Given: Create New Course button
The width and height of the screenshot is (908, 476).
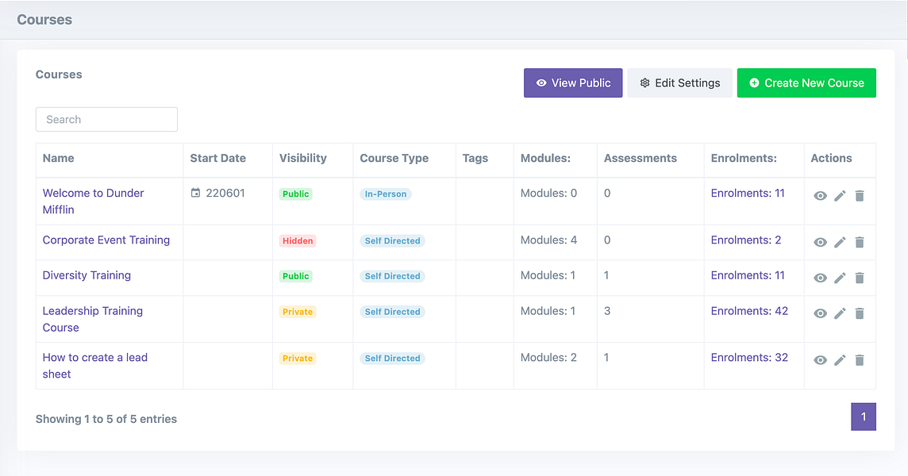Looking at the screenshot, I should point(806,83).
